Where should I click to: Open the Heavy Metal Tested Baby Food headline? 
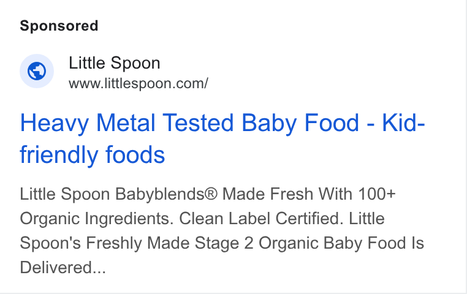click(222, 138)
